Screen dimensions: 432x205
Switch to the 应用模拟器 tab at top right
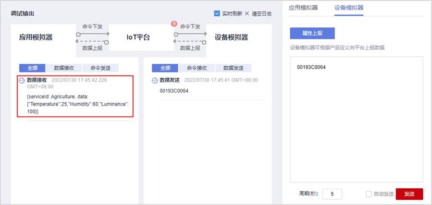click(303, 8)
